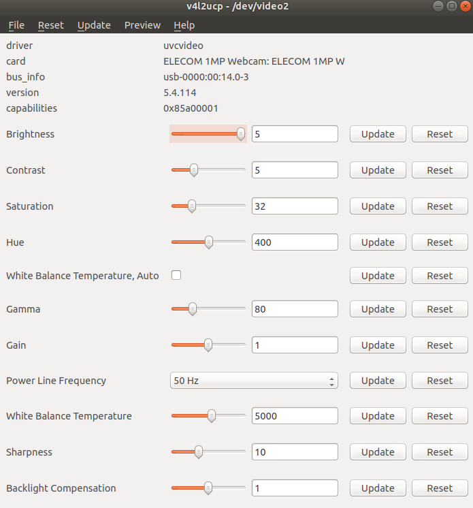Click the White Balance Temperature slider handle
Image resolution: width=473 pixels, height=508 pixels.
(x=211, y=415)
